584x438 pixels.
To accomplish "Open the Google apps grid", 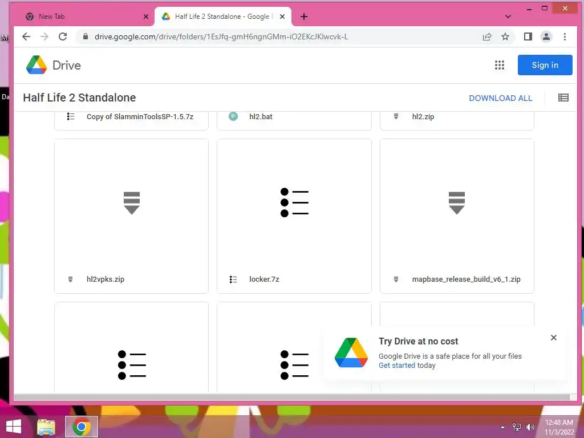I will (x=500, y=65).
